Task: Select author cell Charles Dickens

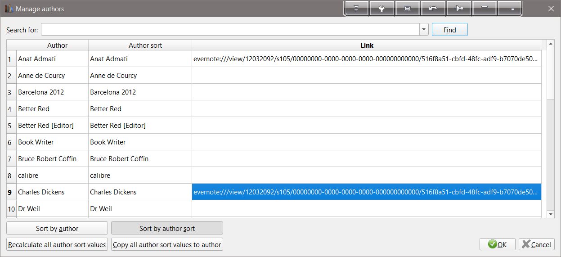Action: 52,192
